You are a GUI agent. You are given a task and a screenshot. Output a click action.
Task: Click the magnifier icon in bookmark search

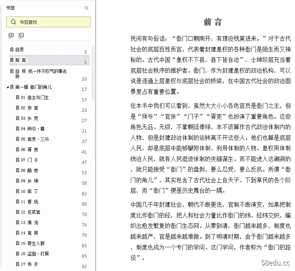[x=13, y=22]
